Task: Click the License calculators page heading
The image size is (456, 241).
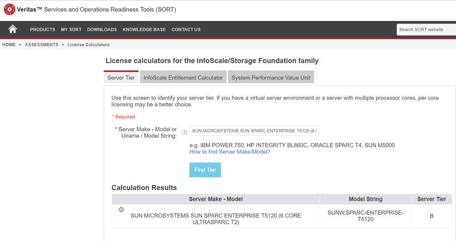Action: click(x=212, y=61)
